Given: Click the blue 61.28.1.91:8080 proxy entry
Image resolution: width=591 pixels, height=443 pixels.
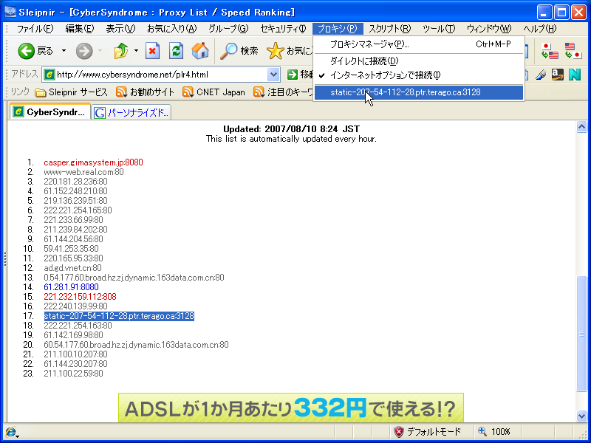Looking at the screenshot, I should (71, 287).
